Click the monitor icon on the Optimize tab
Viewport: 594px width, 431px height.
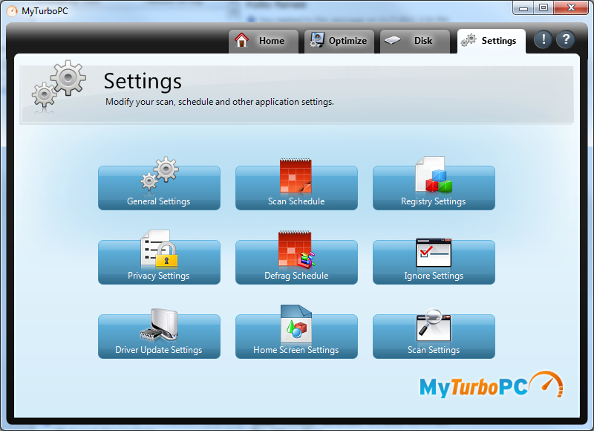coord(317,40)
